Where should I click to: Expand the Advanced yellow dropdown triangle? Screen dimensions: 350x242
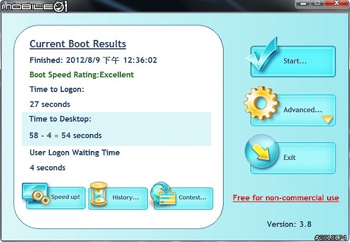coord(328,119)
